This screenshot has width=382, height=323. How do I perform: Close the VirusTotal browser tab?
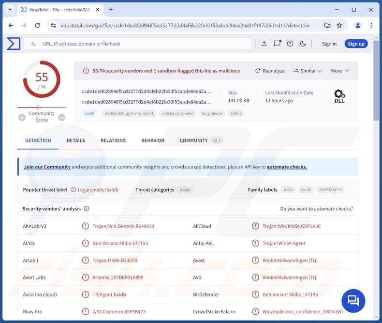98,10
